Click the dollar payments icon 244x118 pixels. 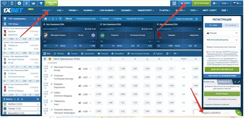click(x=27, y=3)
